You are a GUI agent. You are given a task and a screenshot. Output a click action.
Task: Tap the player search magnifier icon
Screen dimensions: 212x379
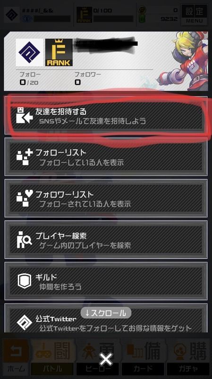coord(25,240)
